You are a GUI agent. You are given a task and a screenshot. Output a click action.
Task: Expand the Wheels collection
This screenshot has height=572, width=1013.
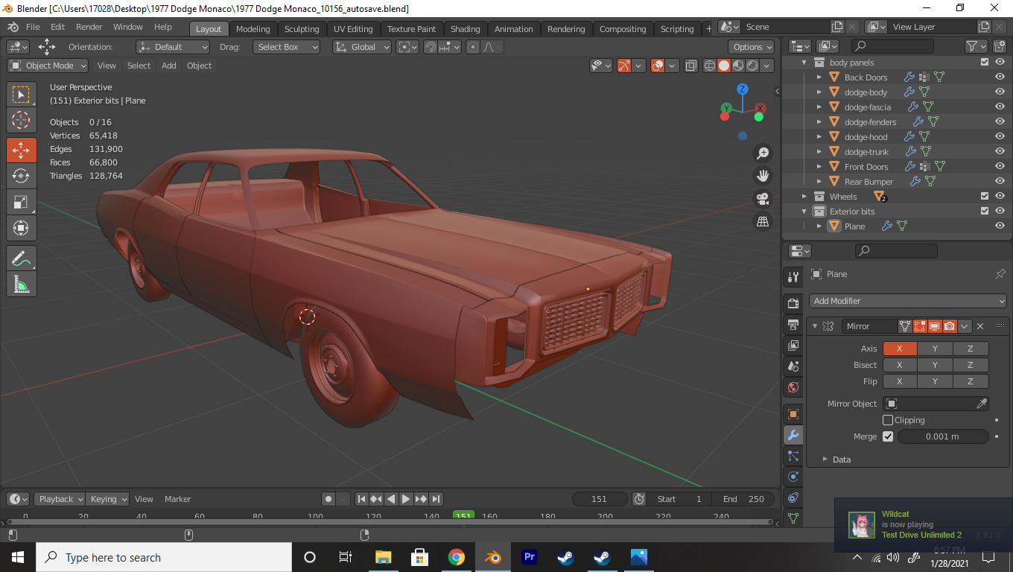pyautogui.click(x=804, y=197)
